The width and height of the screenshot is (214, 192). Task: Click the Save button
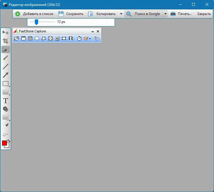click(x=71, y=14)
